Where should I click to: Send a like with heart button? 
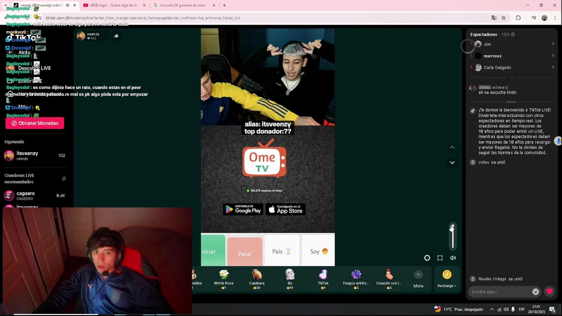click(549, 291)
